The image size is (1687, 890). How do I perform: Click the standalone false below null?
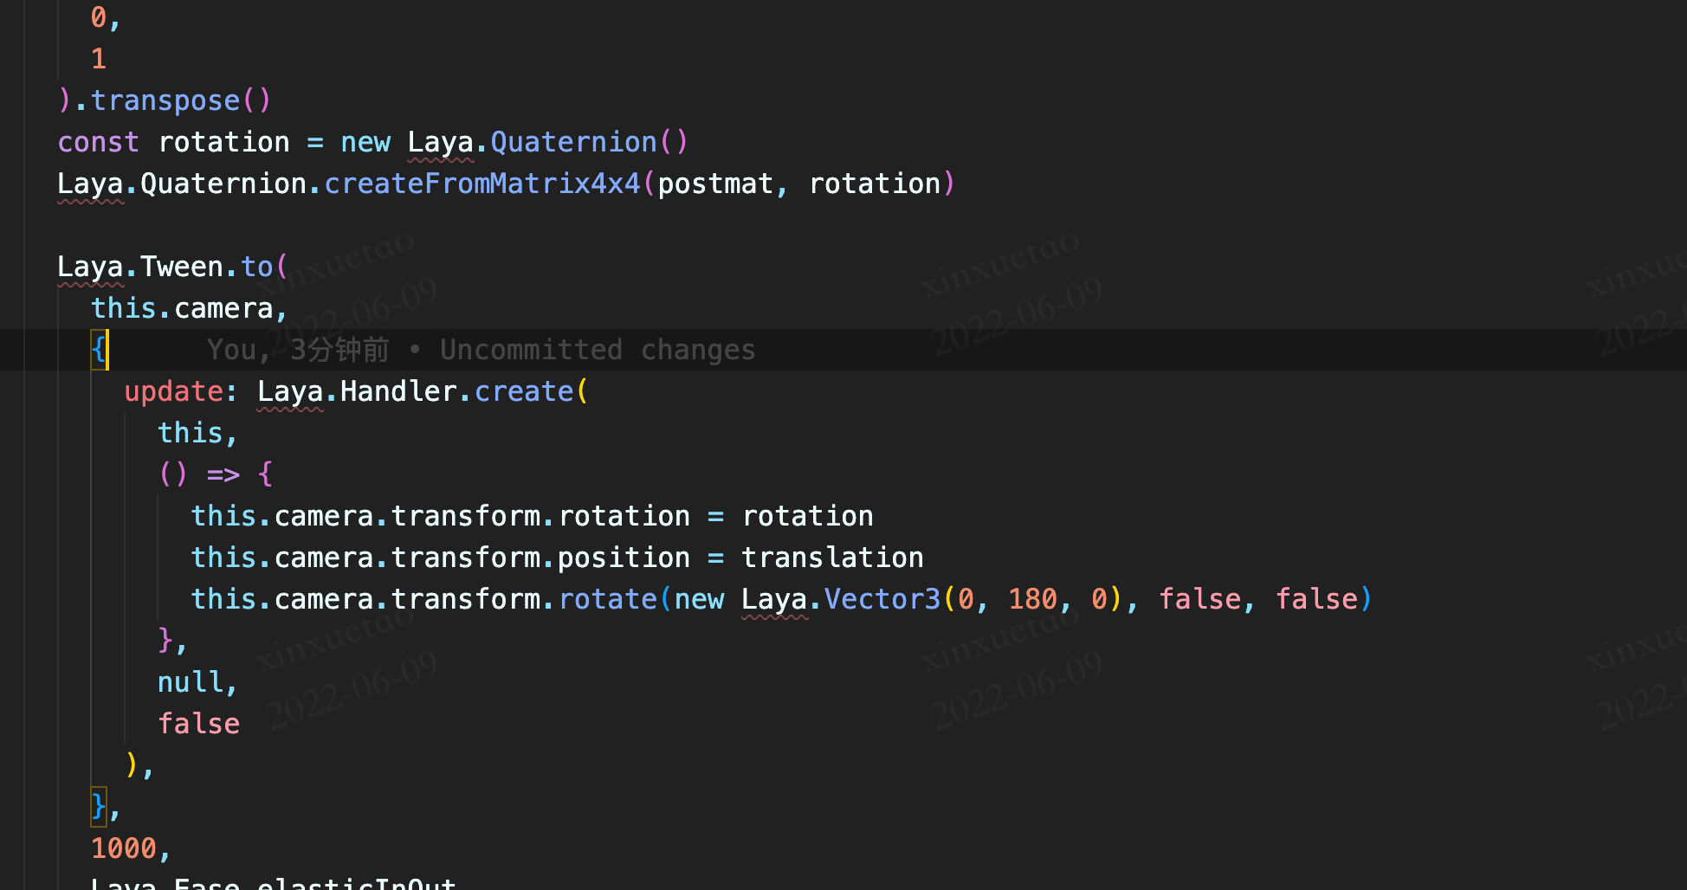tap(198, 724)
